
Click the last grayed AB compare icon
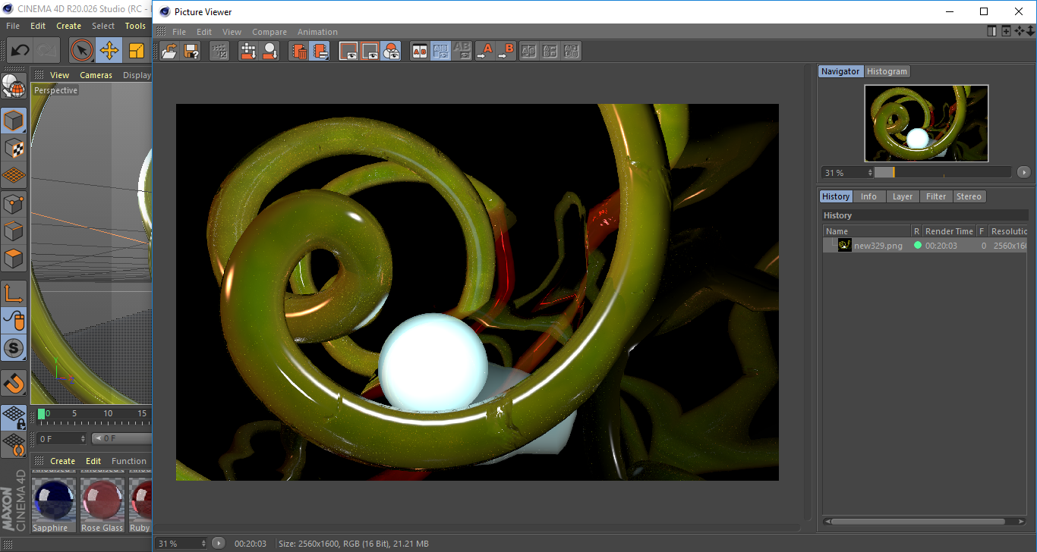click(x=572, y=51)
